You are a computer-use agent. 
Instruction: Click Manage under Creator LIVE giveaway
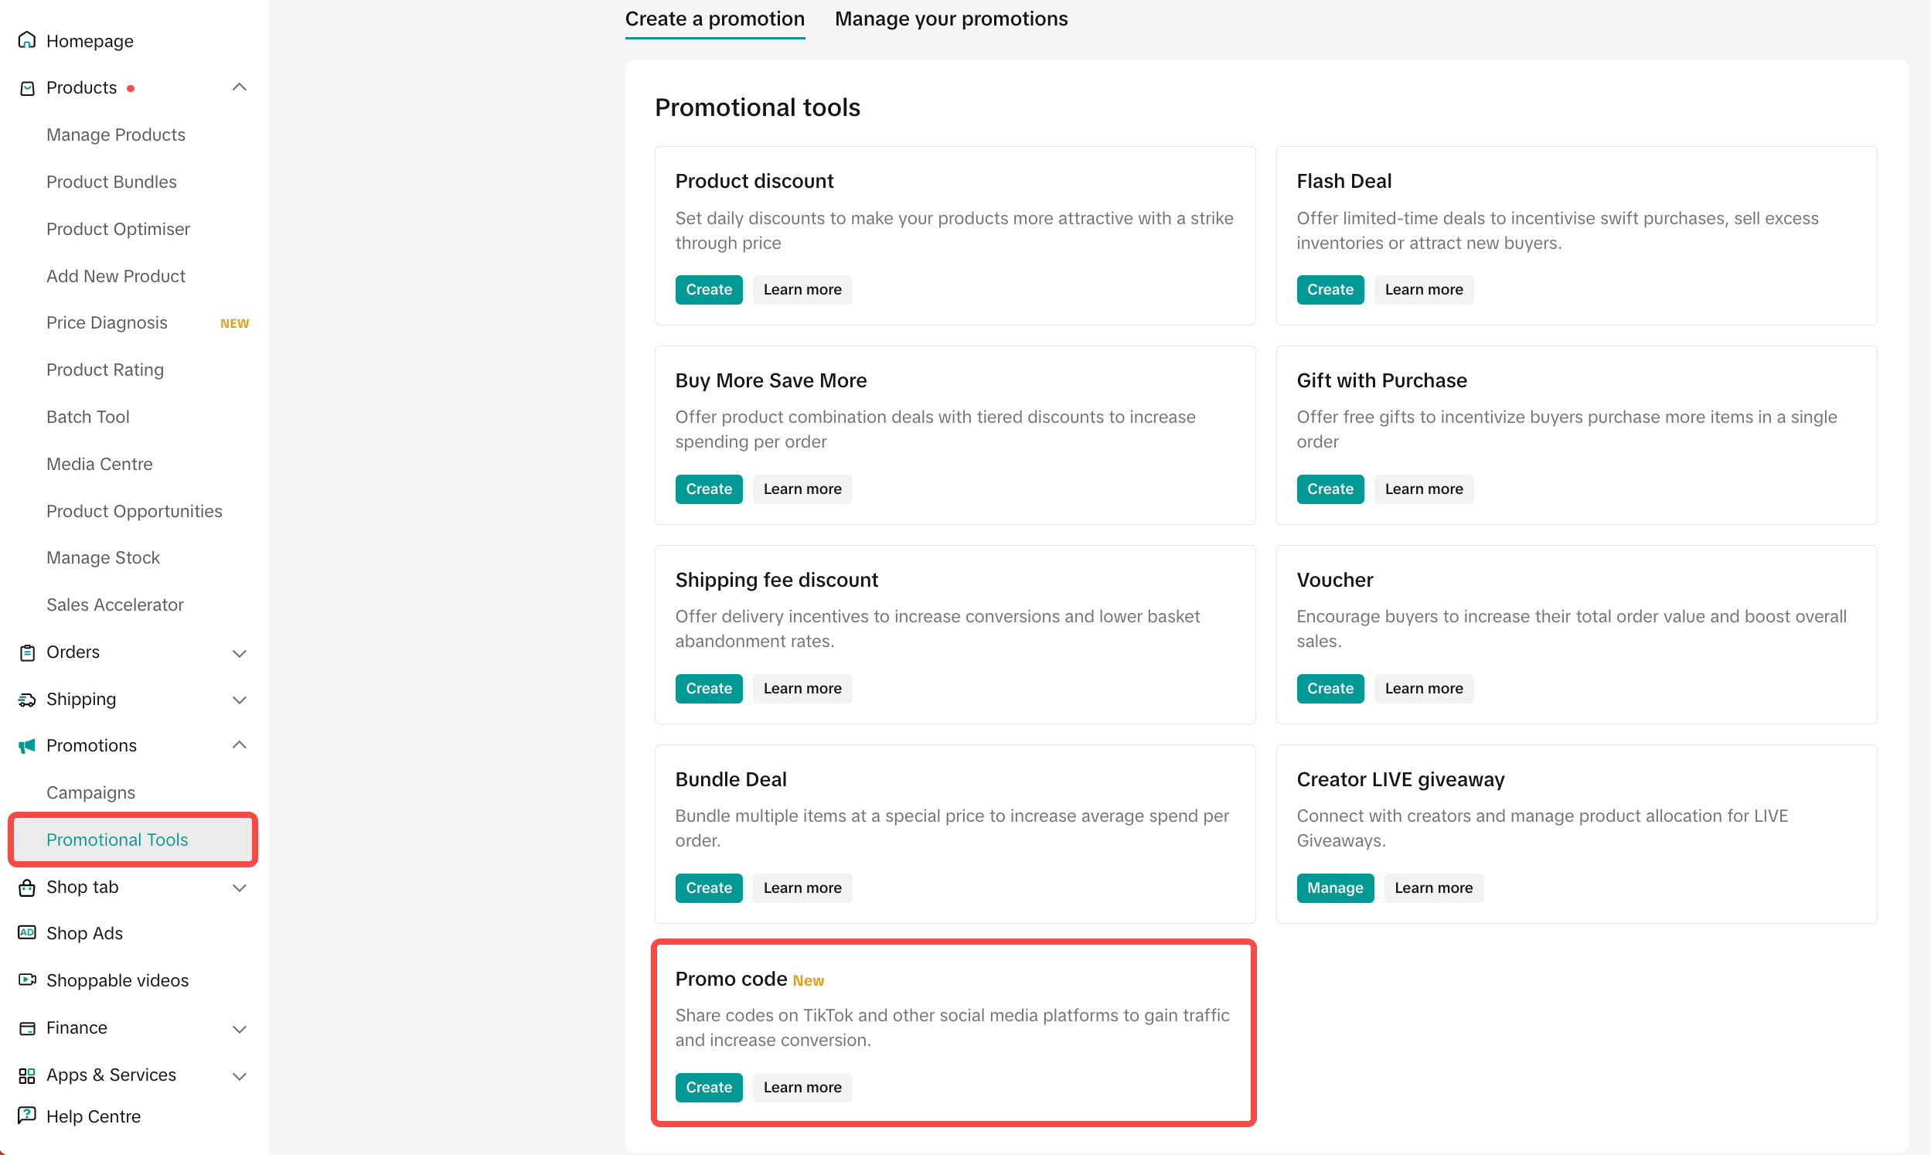[1334, 888]
